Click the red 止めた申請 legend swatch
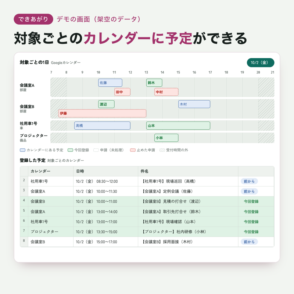The height and width of the screenshot is (294, 294). (133, 150)
